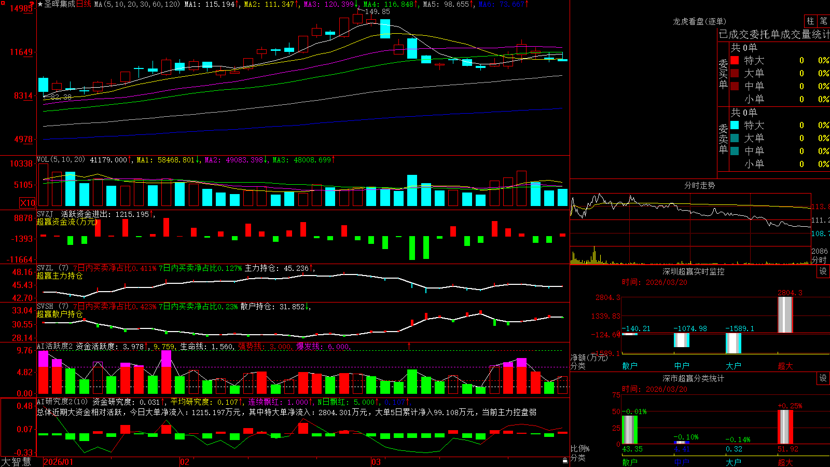The width and height of the screenshot is (830, 467).
Task: Click the 日线 period label
Action: pos(84,4)
